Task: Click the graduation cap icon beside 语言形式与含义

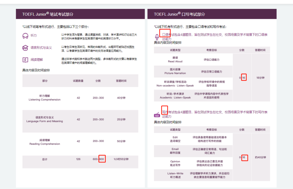Action: [25, 48]
